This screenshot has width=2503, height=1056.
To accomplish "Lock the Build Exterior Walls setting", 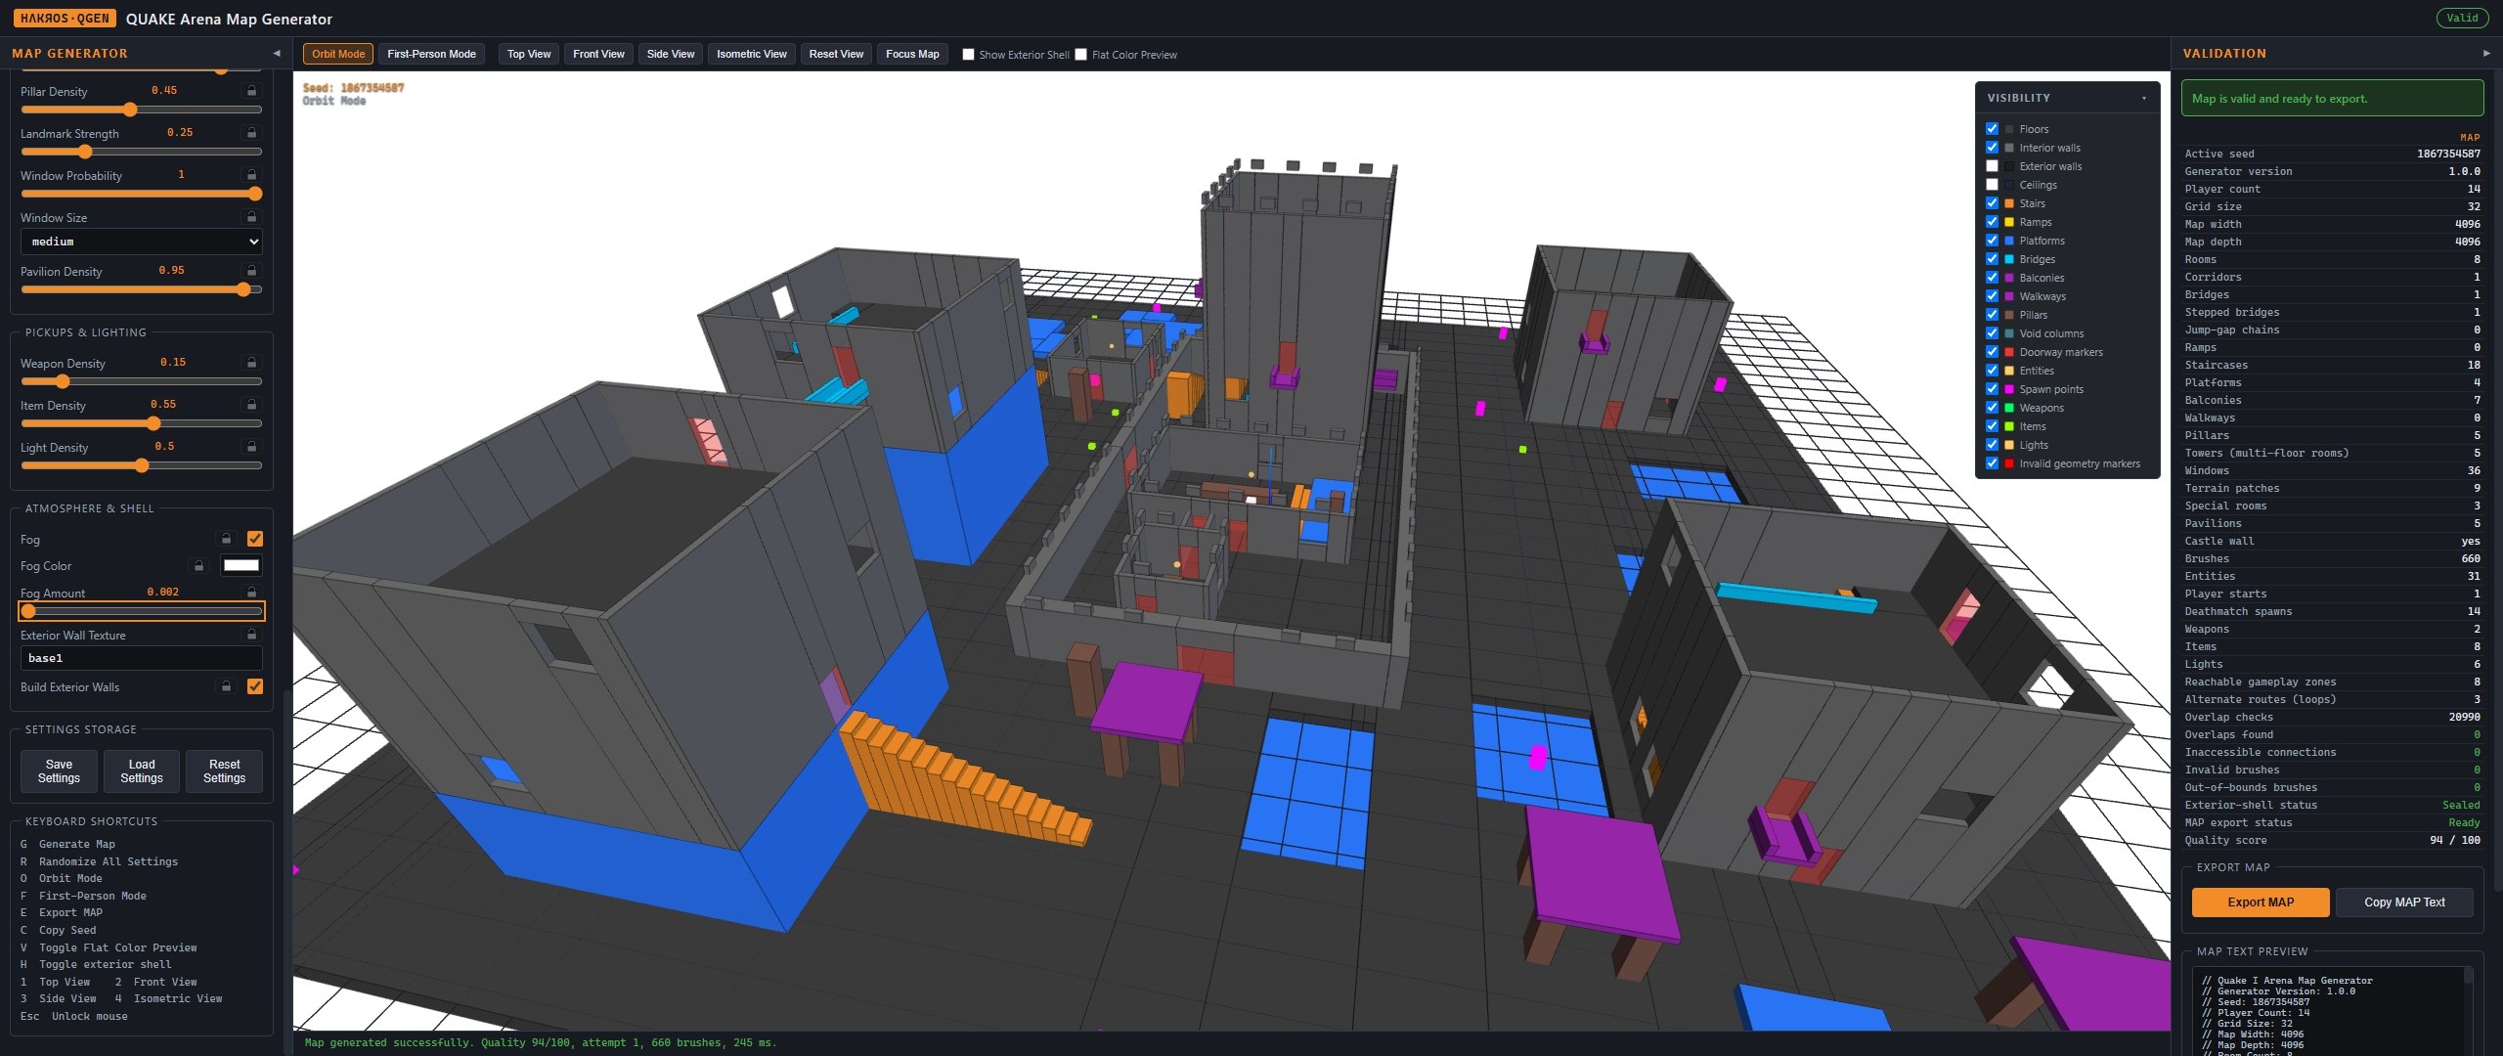I will point(226,686).
